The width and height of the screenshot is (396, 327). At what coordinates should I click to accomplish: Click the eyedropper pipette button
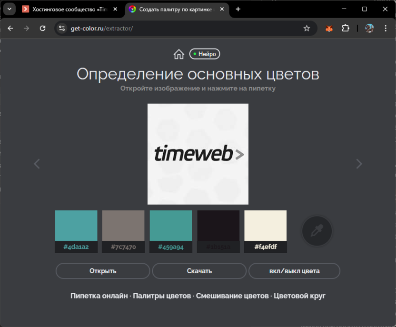[317, 231]
